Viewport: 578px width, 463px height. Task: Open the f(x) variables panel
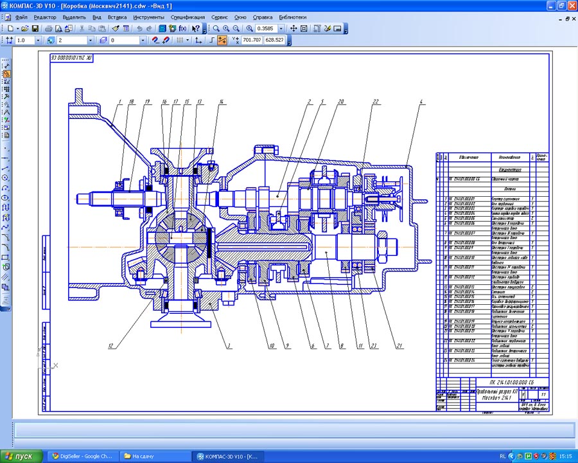pos(182,29)
